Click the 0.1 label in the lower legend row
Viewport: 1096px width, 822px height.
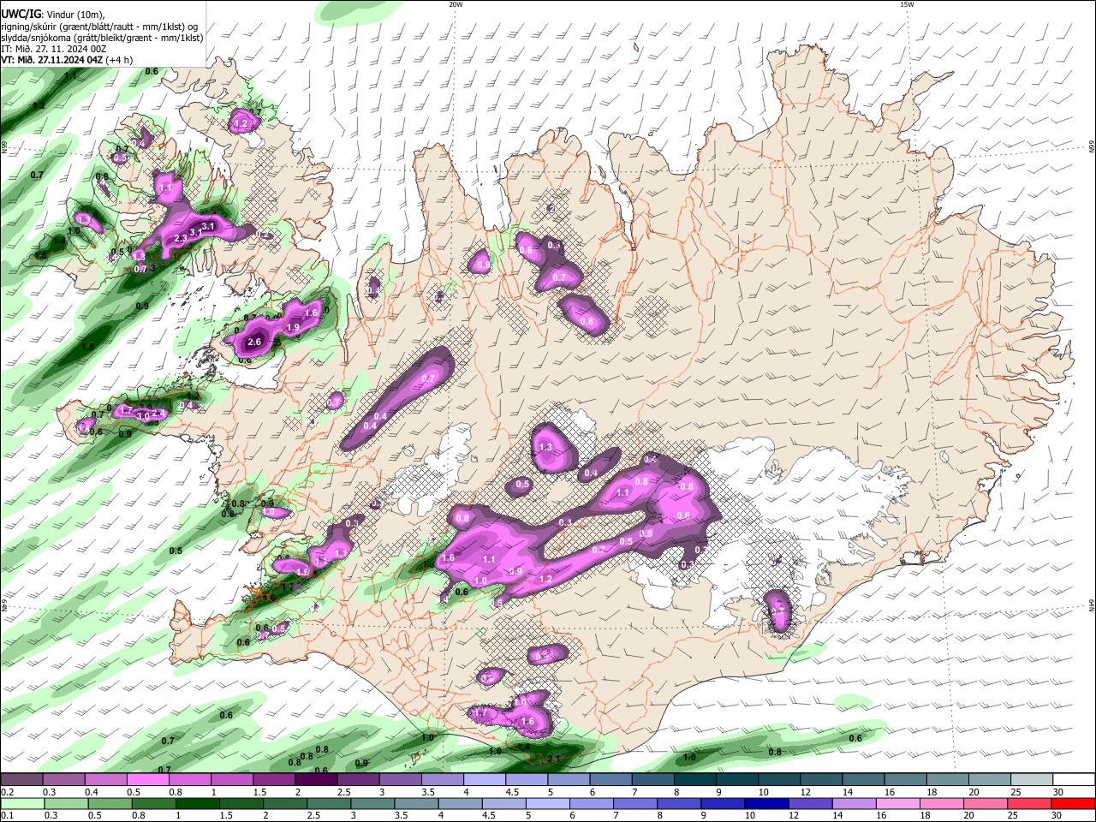(x=7, y=816)
